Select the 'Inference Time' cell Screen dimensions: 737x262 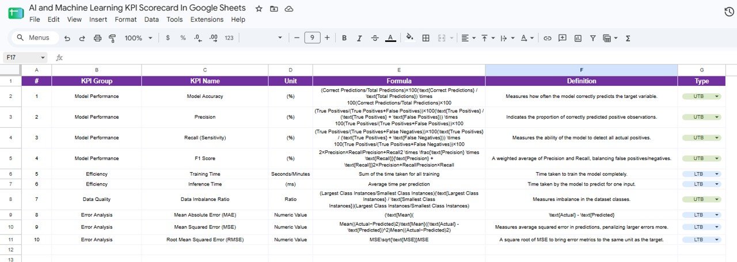pos(204,184)
